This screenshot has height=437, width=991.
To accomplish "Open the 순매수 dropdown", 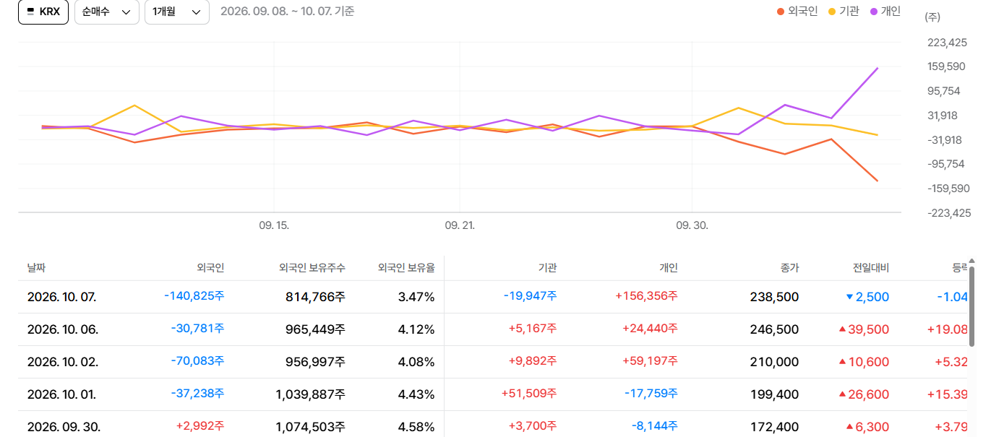I will point(107,12).
